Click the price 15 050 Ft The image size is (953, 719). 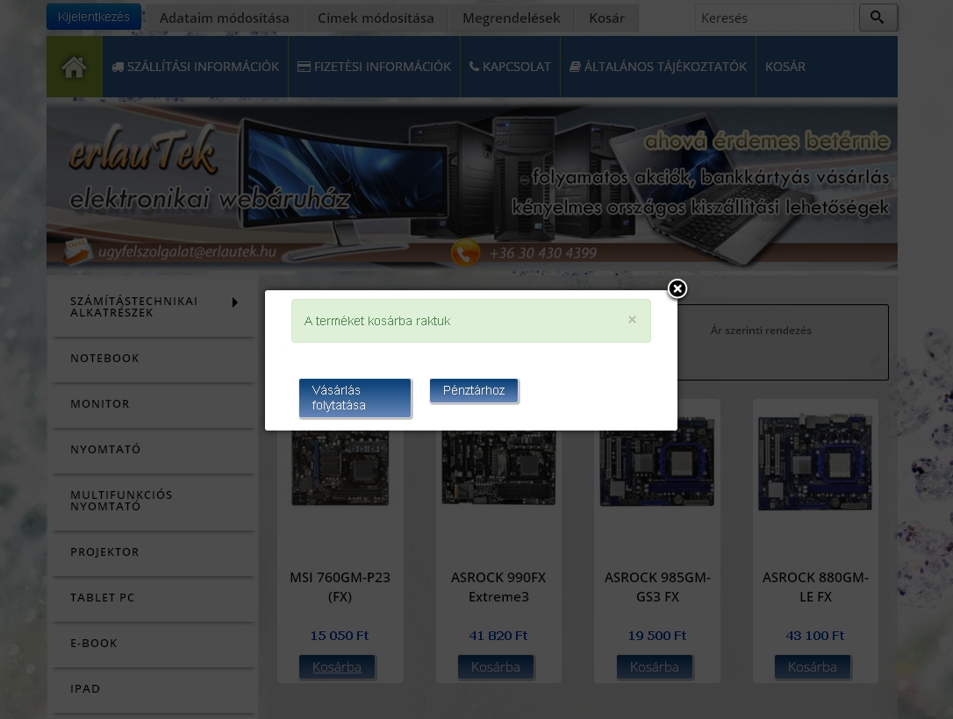click(340, 636)
